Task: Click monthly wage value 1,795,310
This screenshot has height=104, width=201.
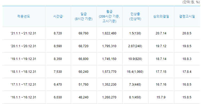Action: coord(109,46)
